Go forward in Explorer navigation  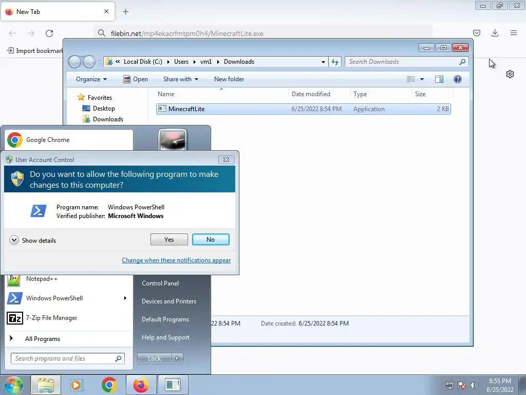[x=89, y=62]
